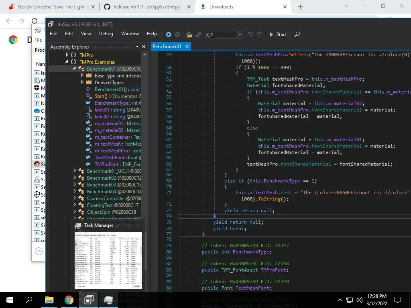The width and height of the screenshot is (411, 308).
Task: Click Assembly Explorer scrollbar up arrow
Action: click(144, 55)
